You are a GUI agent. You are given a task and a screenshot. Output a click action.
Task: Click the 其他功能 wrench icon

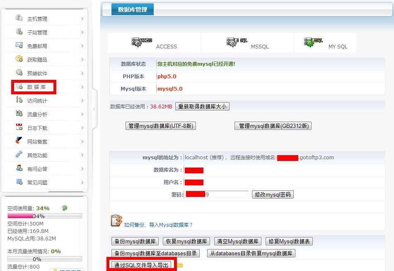pos(19,155)
